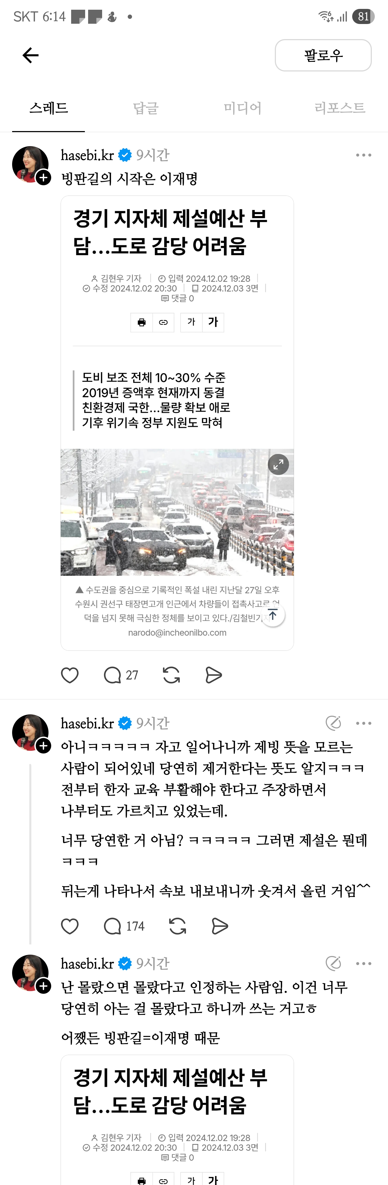Image resolution: width=388 pixels, height=1185 pixels.
Task: Switch to the 미디어 tab
Action: [242, 108]
